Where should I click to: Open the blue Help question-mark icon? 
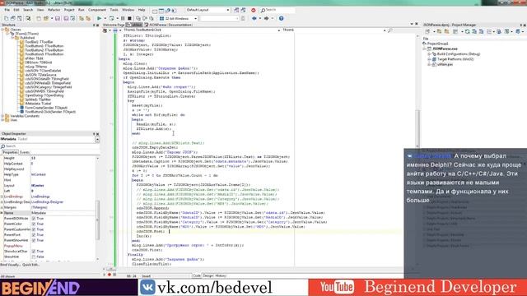coord(281,18)
